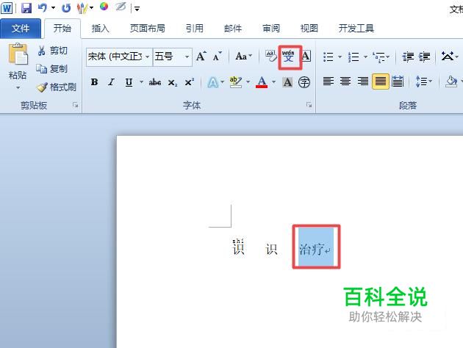The height and width of the screenshot is (348, 463).
Task: Click the Phonetic Guide (wén 文) icon
Action: pyautogui.click(x=288, y=56)
